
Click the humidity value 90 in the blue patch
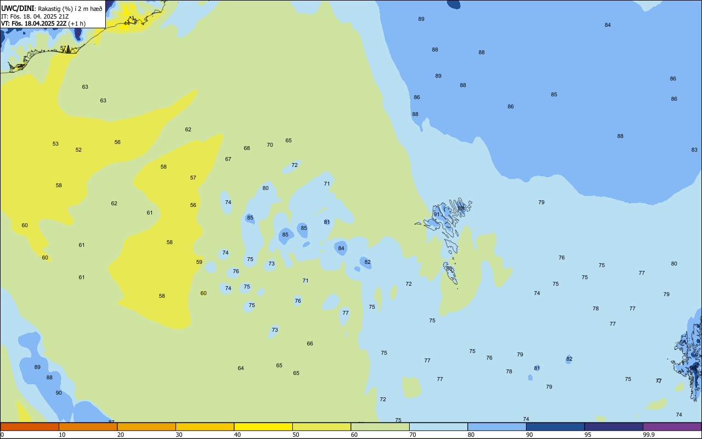click(x=59, y=393)
